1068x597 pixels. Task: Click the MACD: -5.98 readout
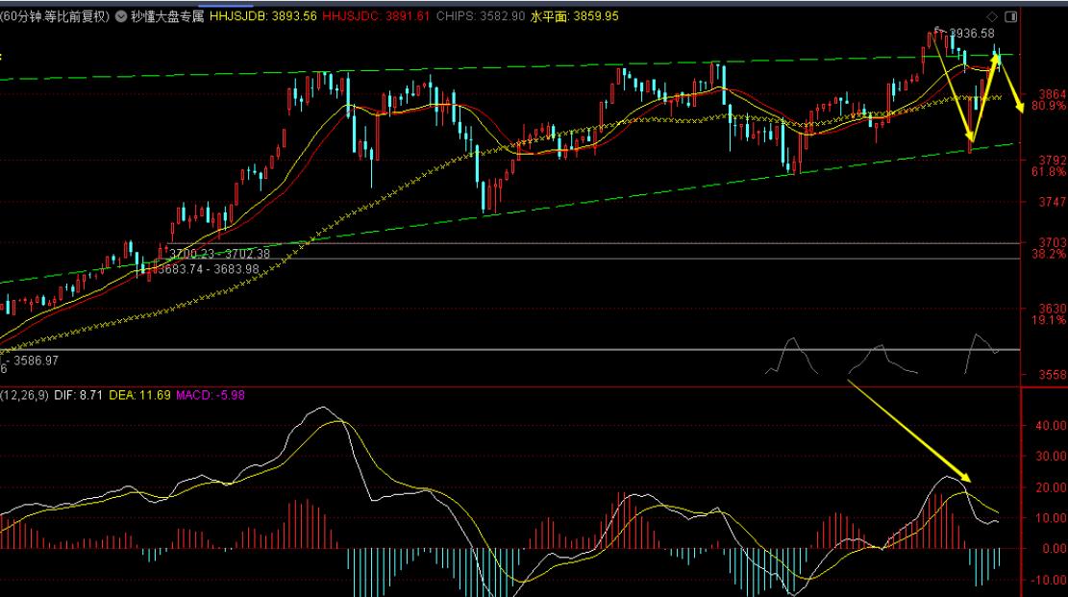pyautogui.click(x=211, y=395)
